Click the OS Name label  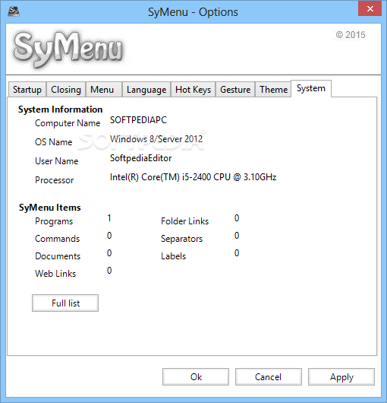pos(54,142)
